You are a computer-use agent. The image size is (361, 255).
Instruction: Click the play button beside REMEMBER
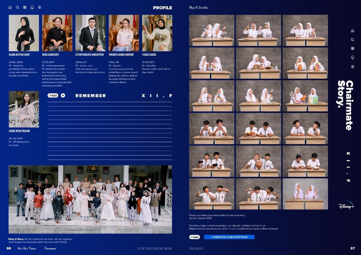point(63,95)
